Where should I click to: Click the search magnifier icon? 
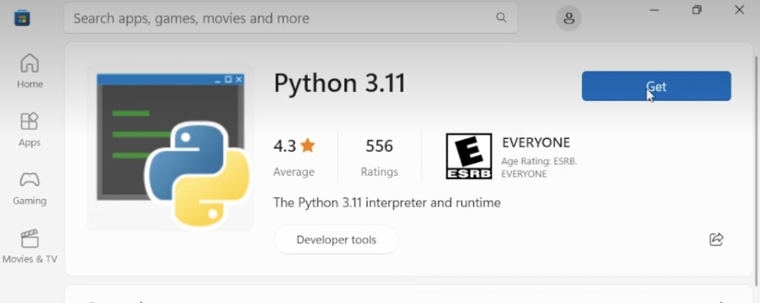click(501, 18)
